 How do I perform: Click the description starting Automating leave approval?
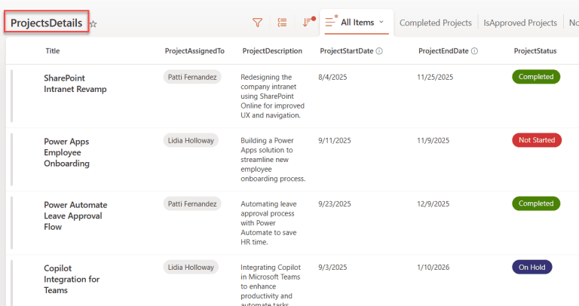pyautogui.click(x=268, y=223)
